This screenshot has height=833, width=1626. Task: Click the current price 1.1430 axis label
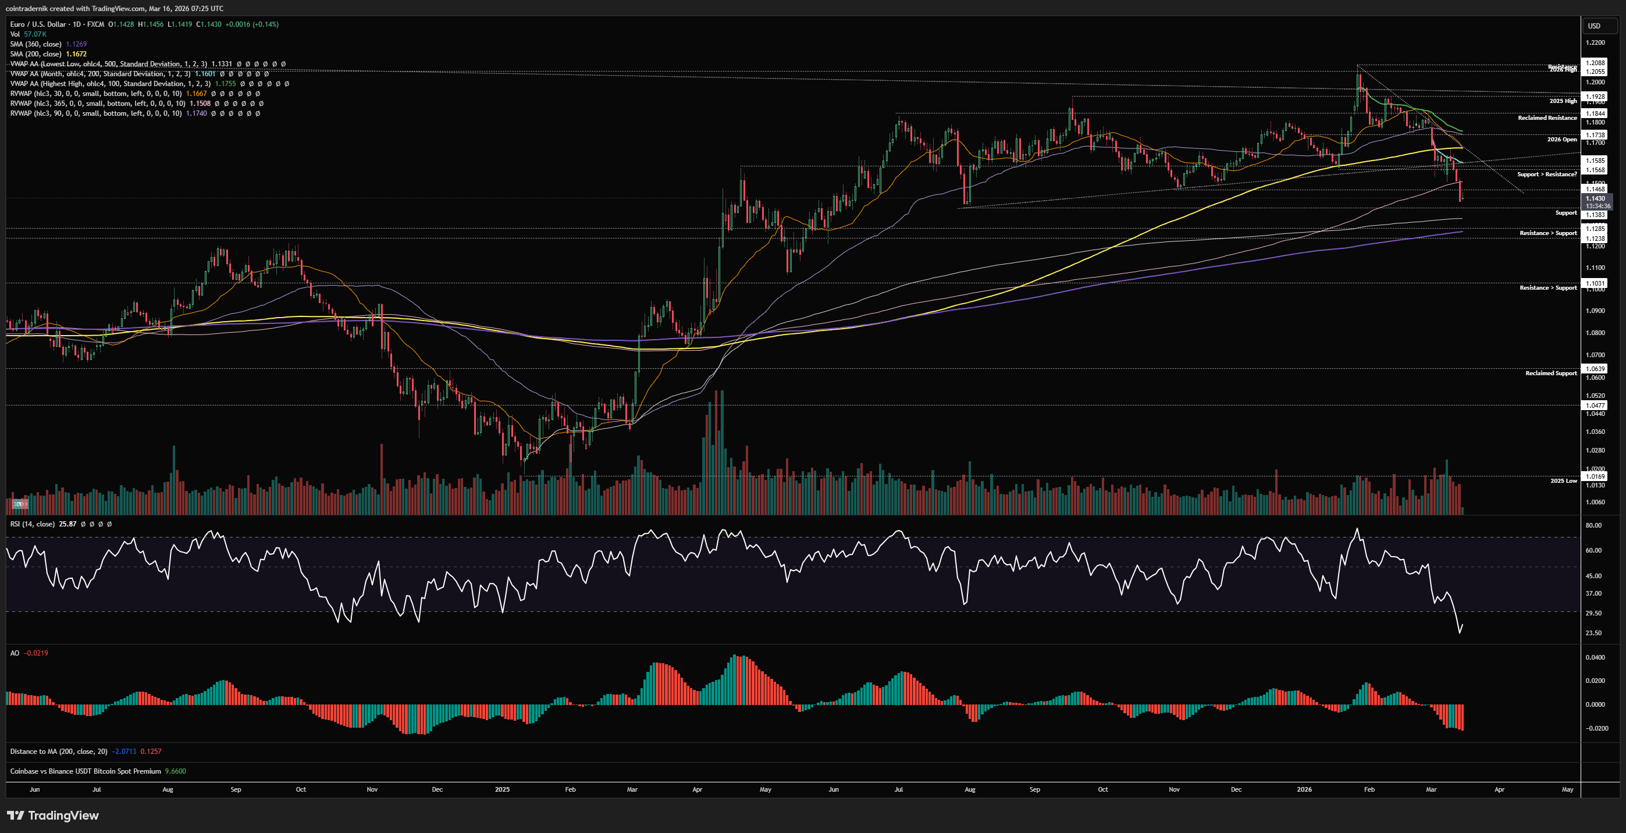(x=1595, y=198)
